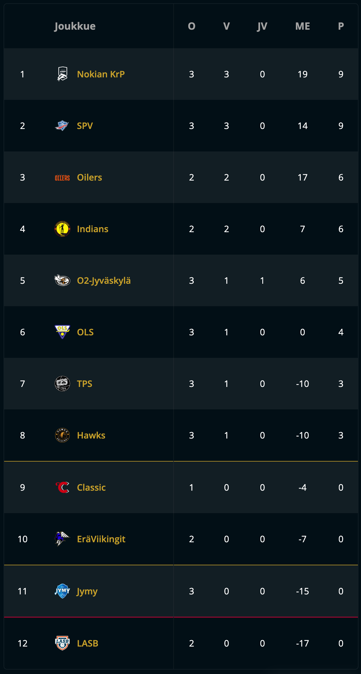
Task: Click the Classic team logo
Action: coord(62,487)
